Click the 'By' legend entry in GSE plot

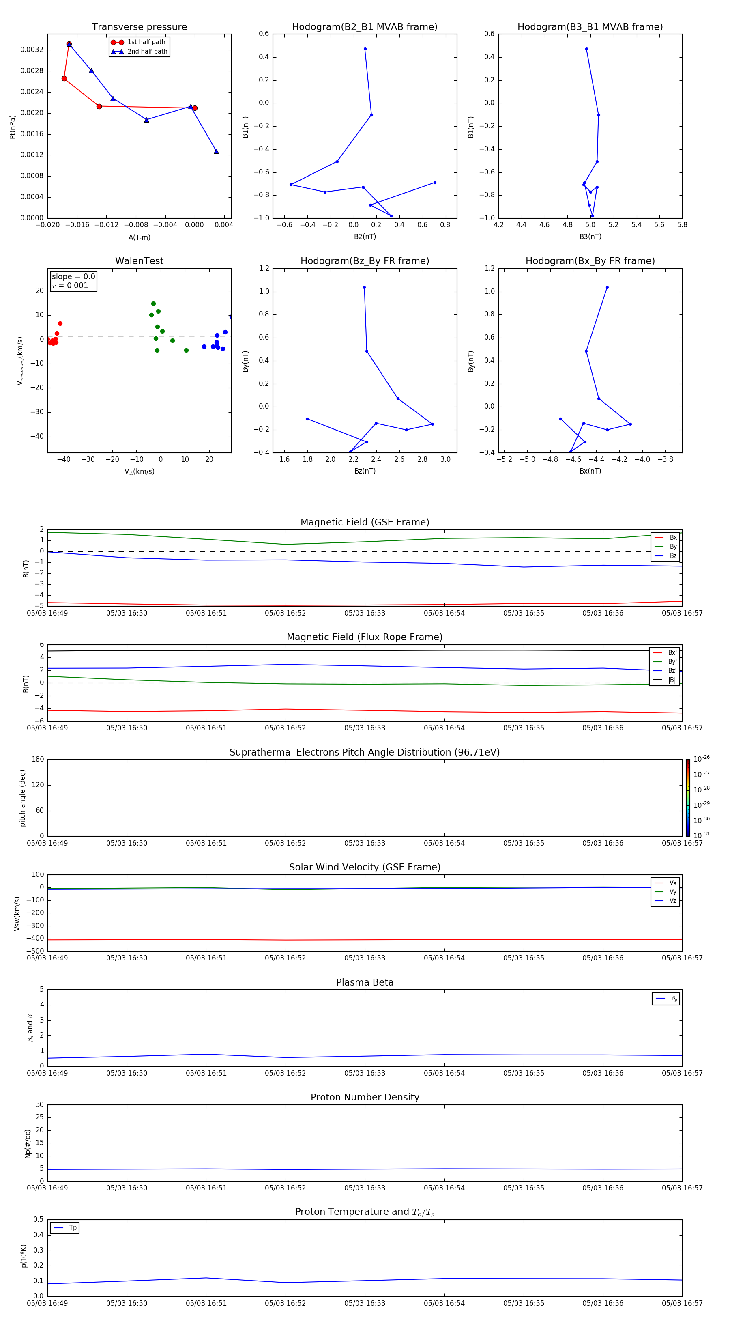tap(666, 546)
